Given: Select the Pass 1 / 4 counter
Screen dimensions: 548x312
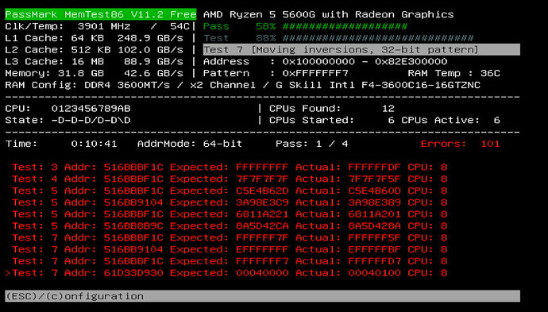Looking at the screenshot, I should tap(312, 144).
